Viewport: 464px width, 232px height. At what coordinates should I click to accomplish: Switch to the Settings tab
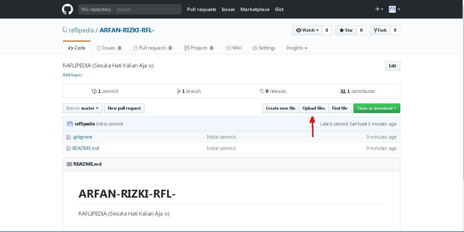click(264, 48)
